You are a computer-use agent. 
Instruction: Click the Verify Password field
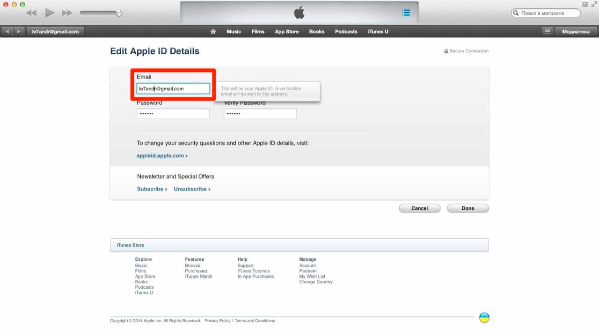tap(260, 114)
